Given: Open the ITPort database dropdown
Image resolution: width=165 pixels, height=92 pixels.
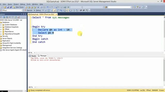Looking at the screenshot, I should click(x=22, y=10).
